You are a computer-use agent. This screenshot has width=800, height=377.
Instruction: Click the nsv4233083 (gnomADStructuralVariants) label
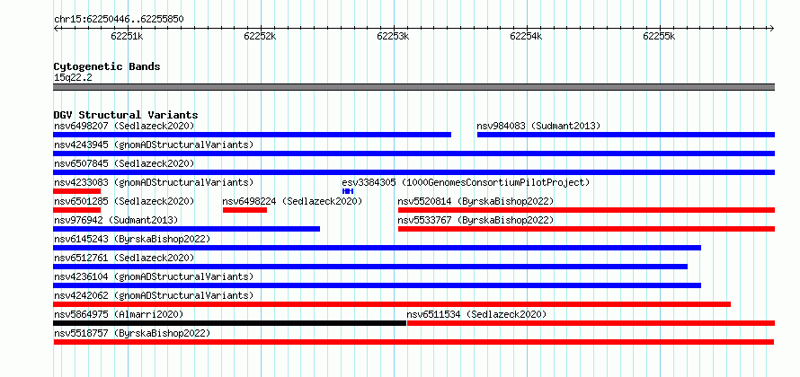tap(154, 182)
